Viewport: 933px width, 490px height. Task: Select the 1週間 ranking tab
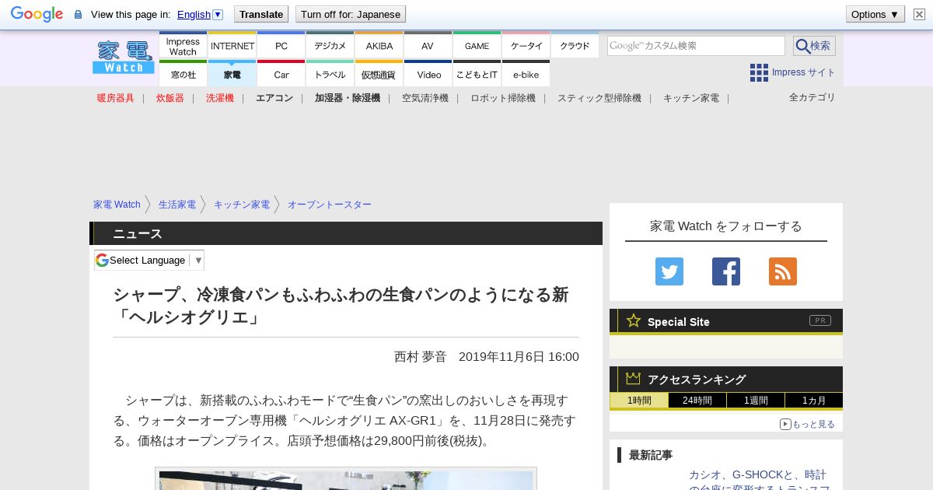[x=756, y=401]
